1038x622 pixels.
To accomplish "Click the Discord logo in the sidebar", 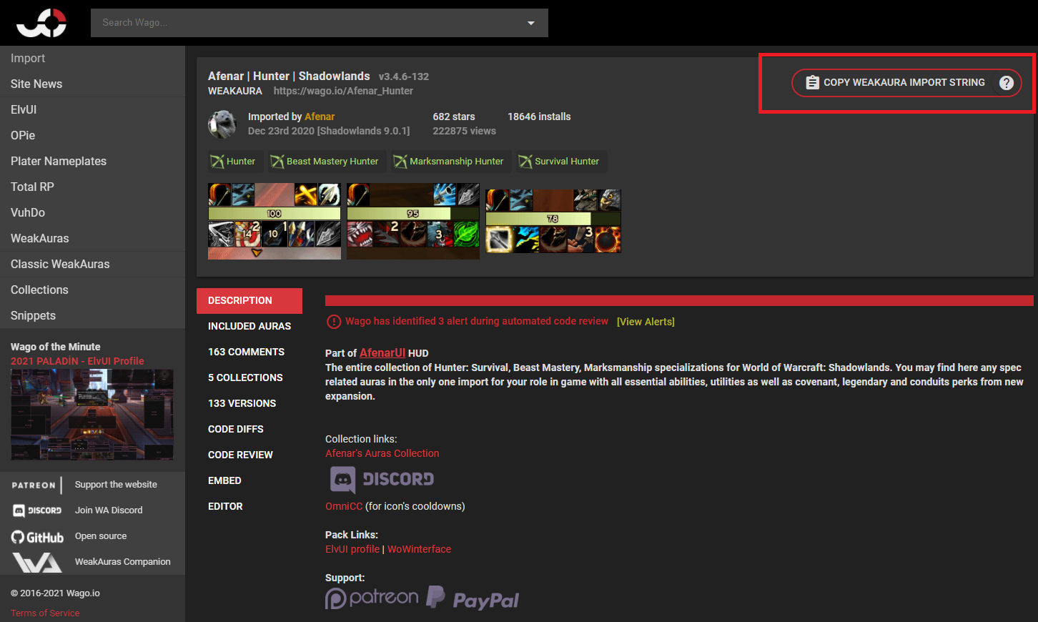I will pos(37,510).
